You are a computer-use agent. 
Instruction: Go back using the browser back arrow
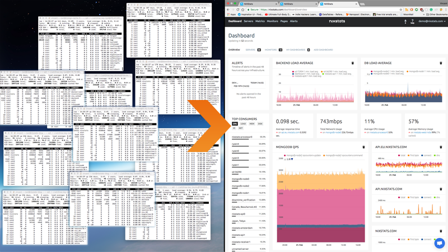pos(228,9)
